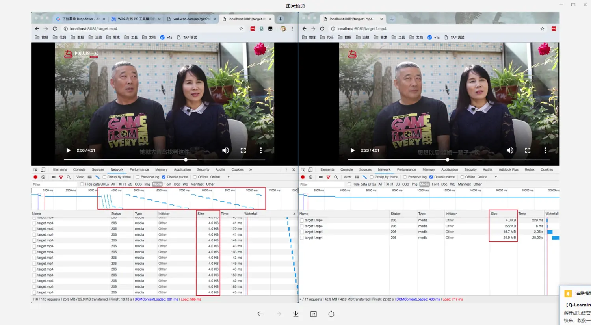591x325 pixels.
Task: Enable Offline checkbox in left DevTools
Action: 195,177
